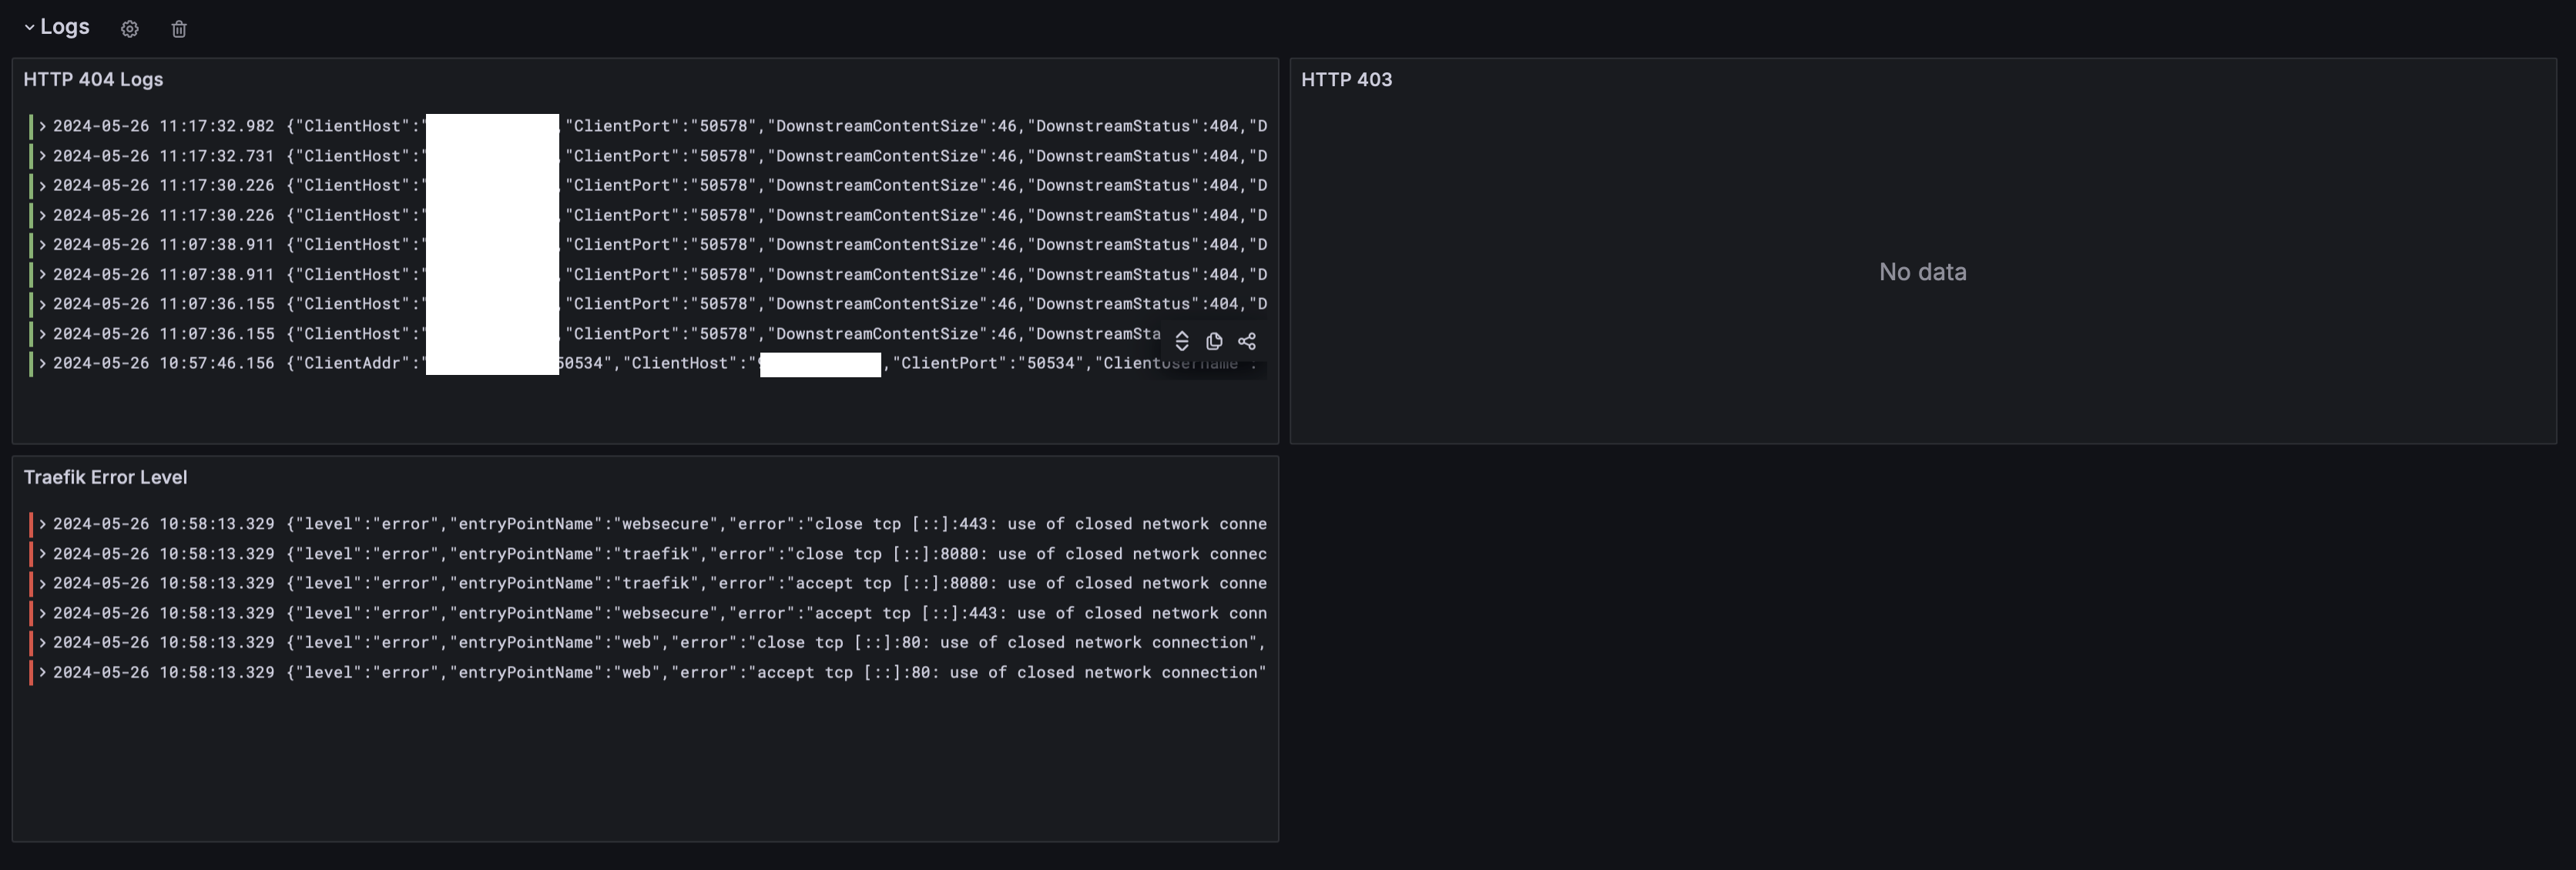This screenshot has width=2576, height=870.
Task: Open the Traefik Error Level panel title
Action: (105, 477)
